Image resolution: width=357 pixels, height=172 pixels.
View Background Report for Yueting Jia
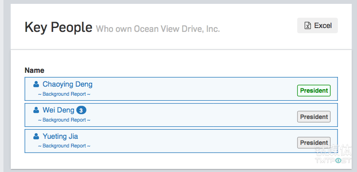coord(64,146)
